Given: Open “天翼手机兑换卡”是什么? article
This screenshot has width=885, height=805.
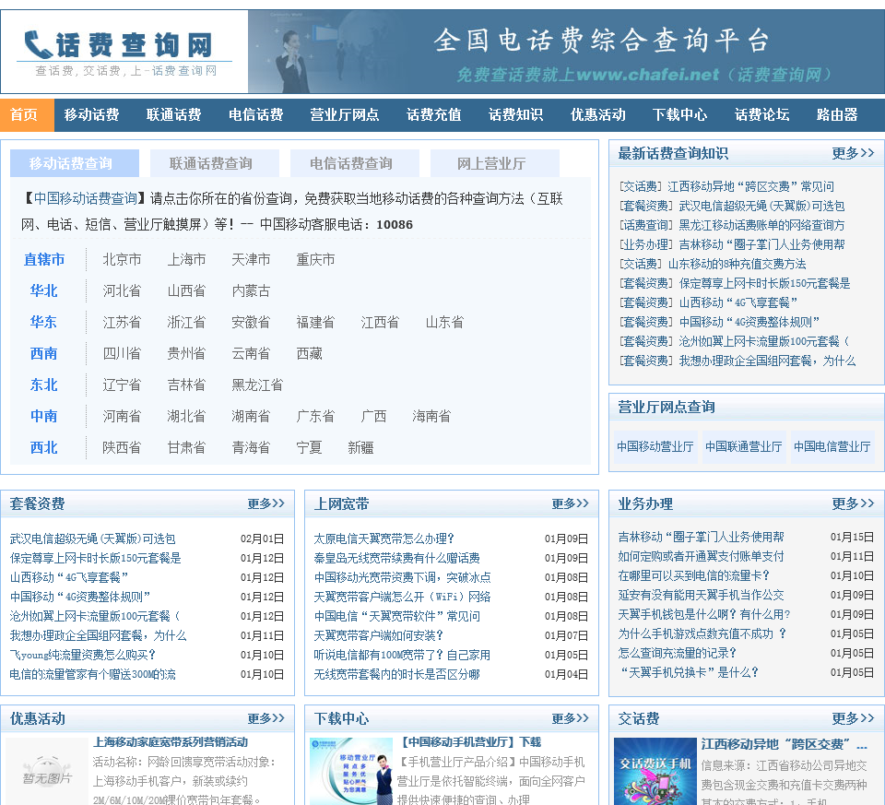Looking at the screenshot, I should [690, 672].
